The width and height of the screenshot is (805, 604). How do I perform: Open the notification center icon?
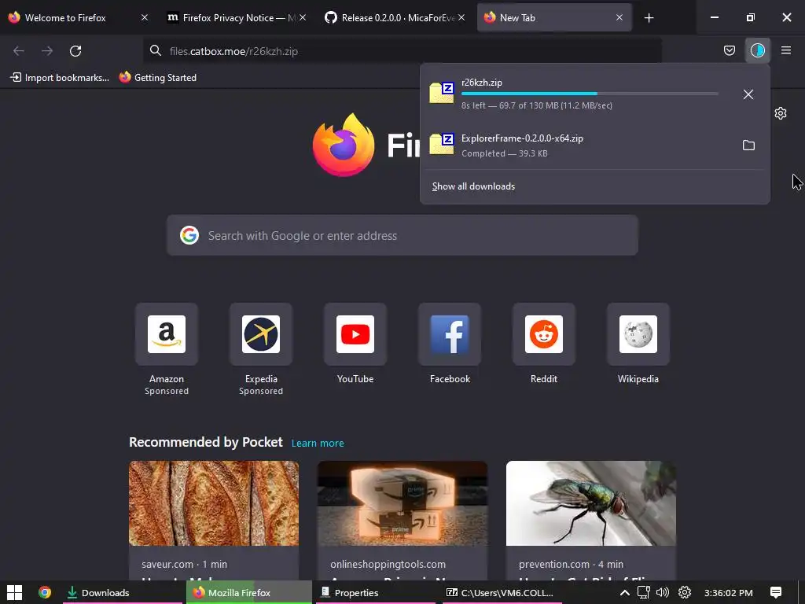[776, 592]
